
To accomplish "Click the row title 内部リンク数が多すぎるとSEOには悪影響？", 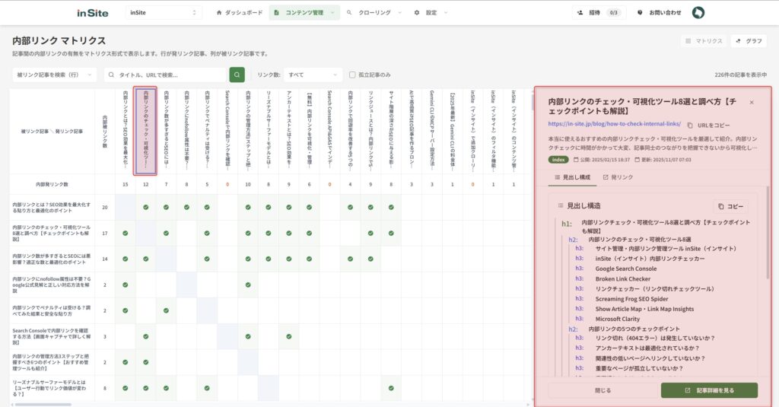I will pos(52,259).
